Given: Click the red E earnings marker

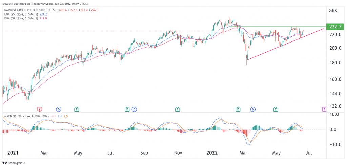Looking at the screenshot, I should pos(40,109).
